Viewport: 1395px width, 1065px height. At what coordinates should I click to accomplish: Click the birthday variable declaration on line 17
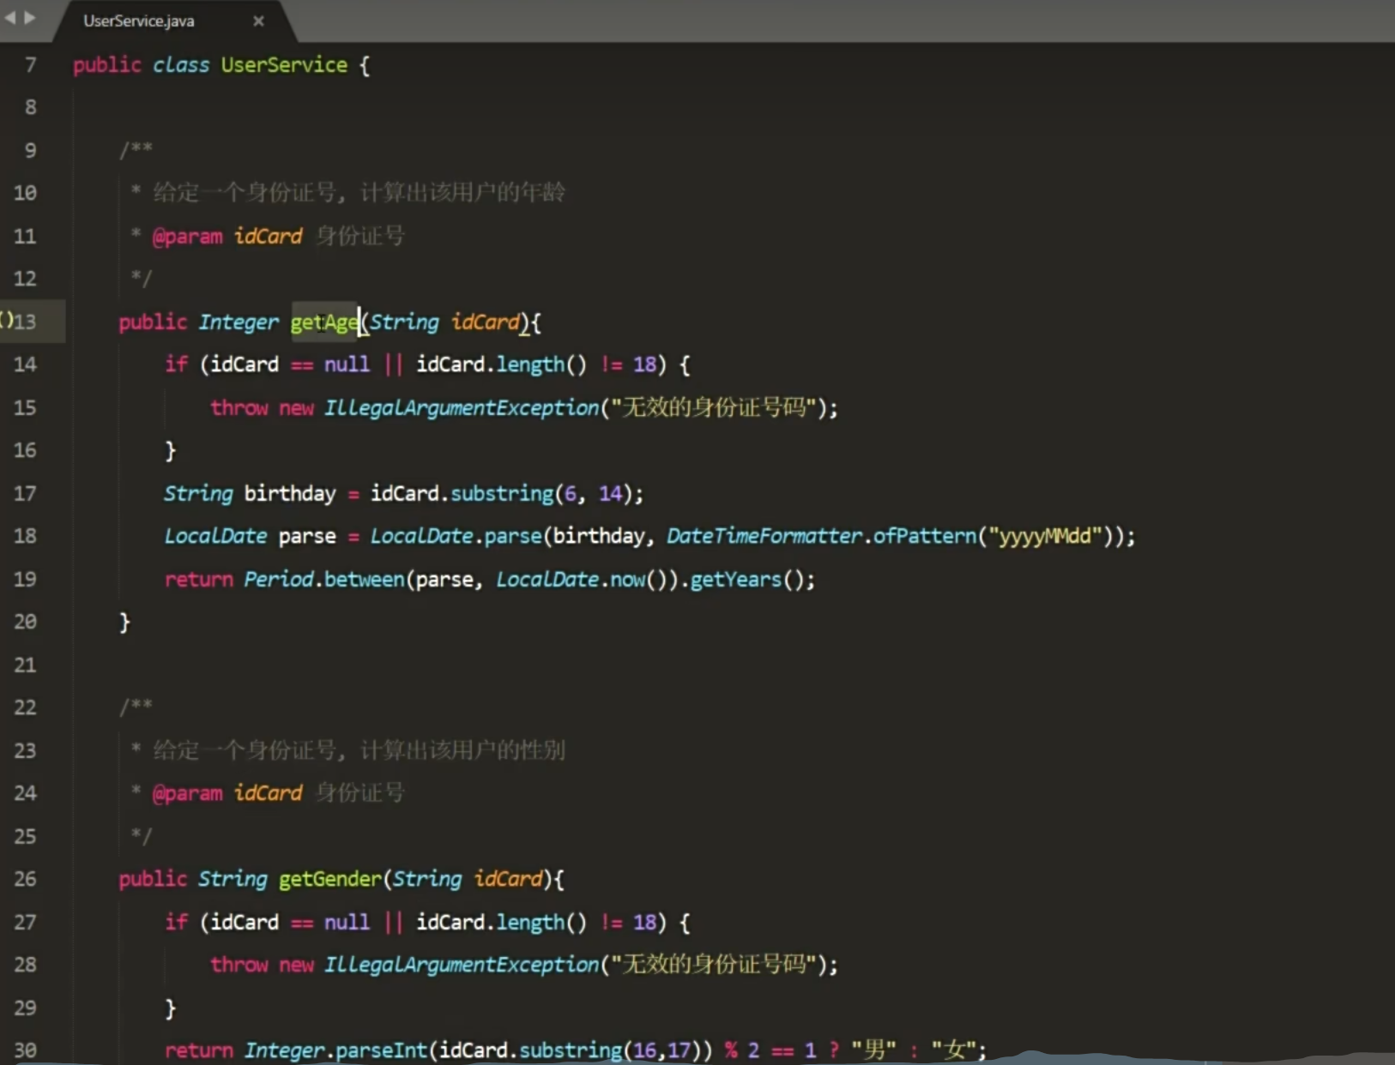tap(290, 494)
